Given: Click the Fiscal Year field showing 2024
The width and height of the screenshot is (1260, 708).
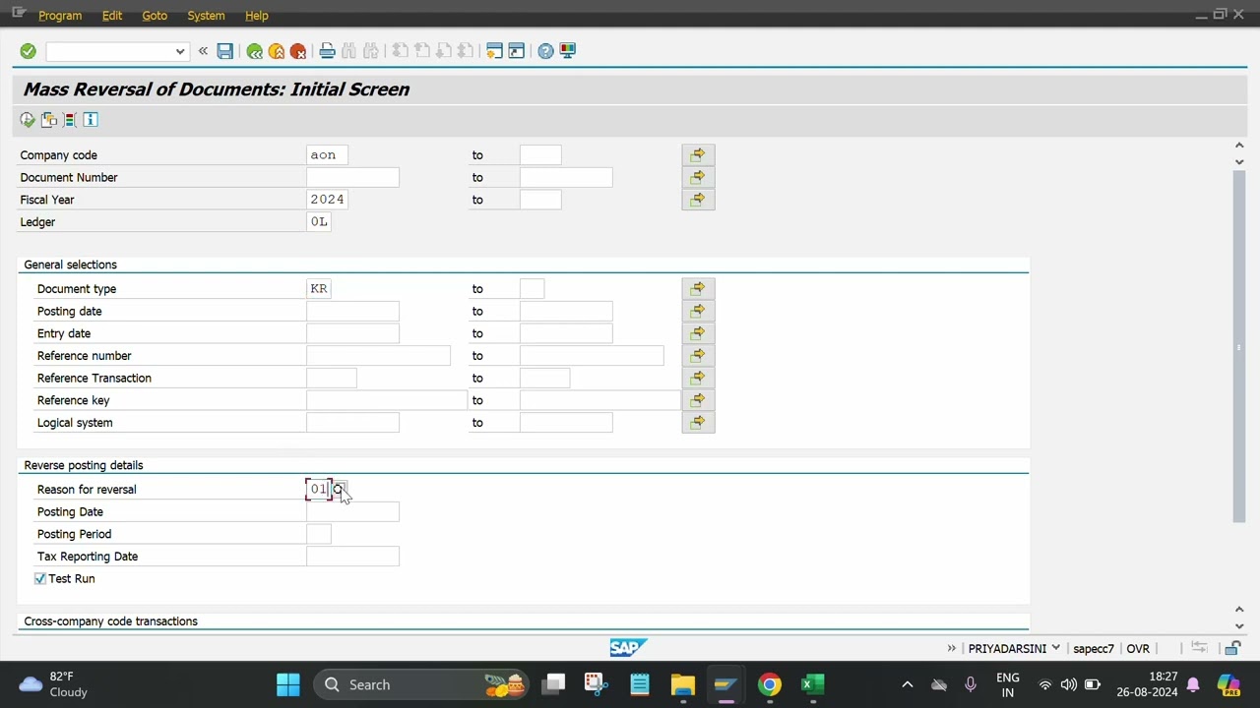Looking at the screenshot, I should pyautogui.click(x=327, y=200).
